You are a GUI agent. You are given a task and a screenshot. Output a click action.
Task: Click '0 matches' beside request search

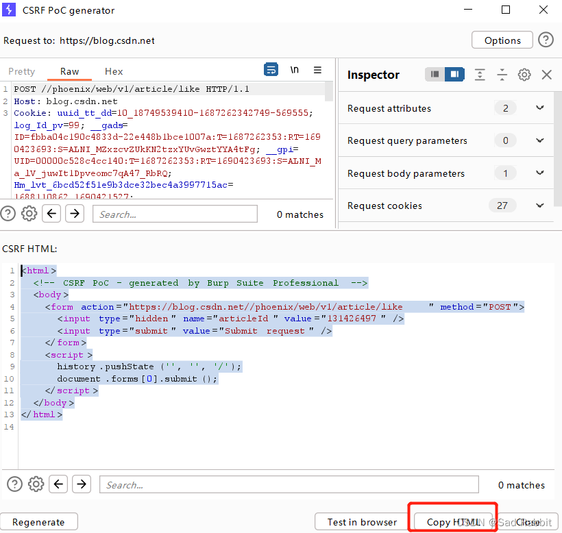(x=300, y=214)
